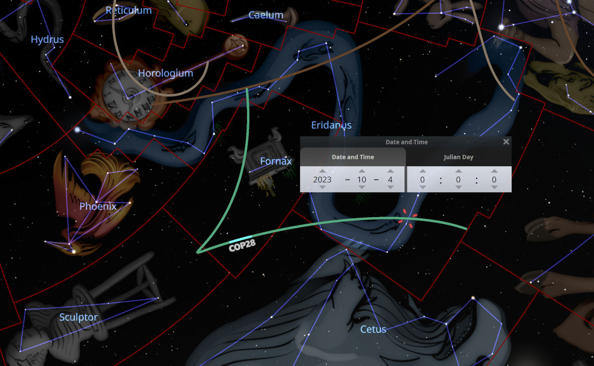The image size is (594, 366).
Task: Increase the seconds with the up arrow
Action: (494, 171)
